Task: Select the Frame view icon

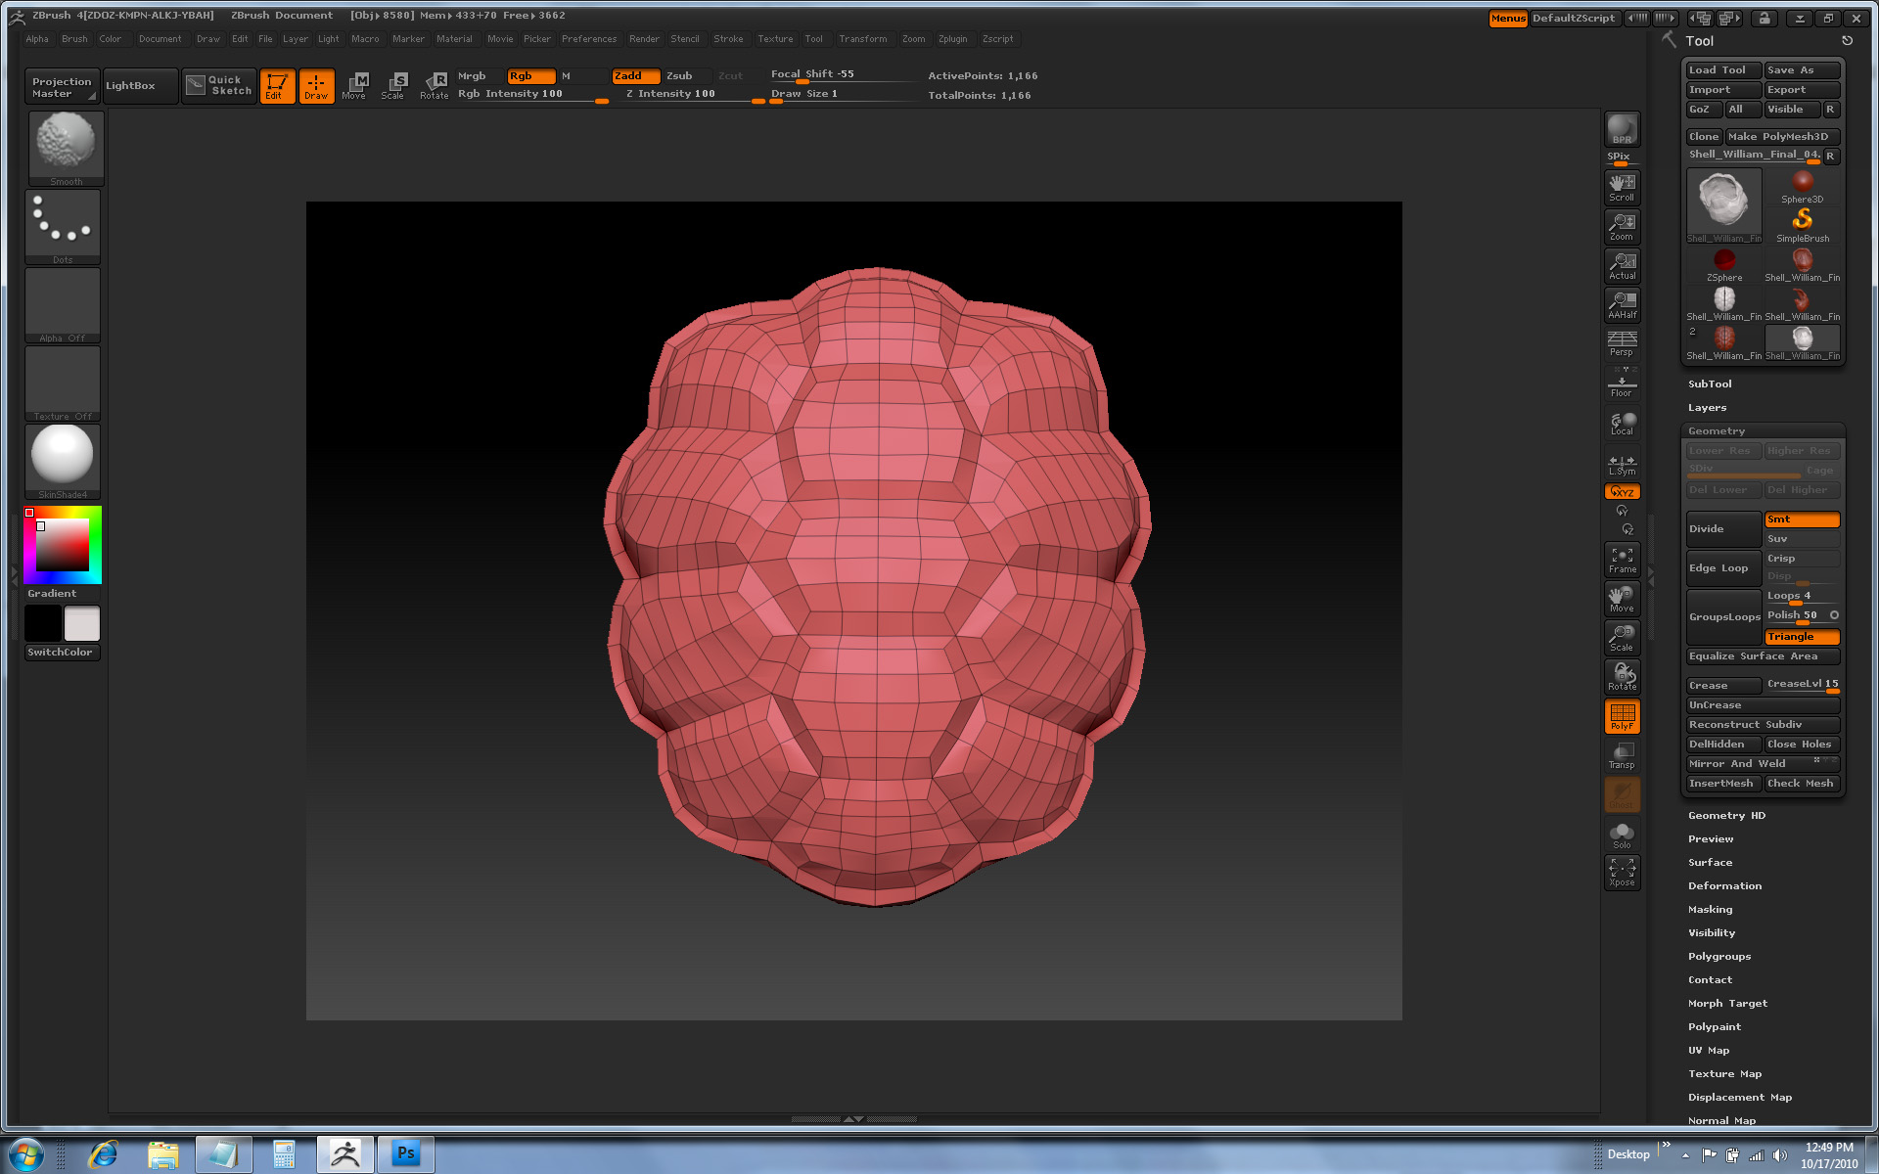Action: [x=1622, y=560]
